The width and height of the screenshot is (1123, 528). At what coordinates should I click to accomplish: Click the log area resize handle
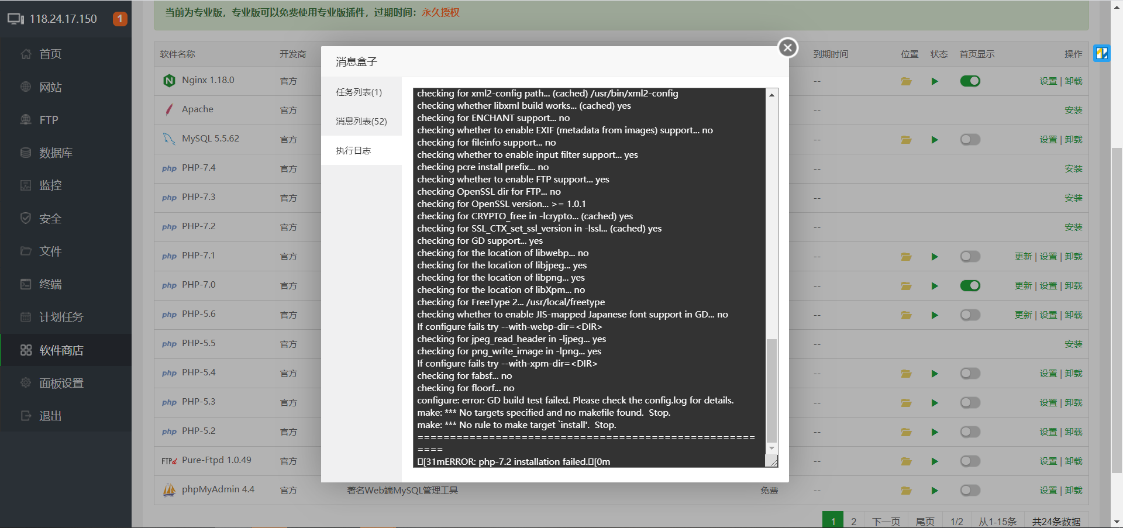click(773, 462)
